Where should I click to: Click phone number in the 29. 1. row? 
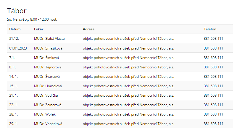(x=213, y=124)
